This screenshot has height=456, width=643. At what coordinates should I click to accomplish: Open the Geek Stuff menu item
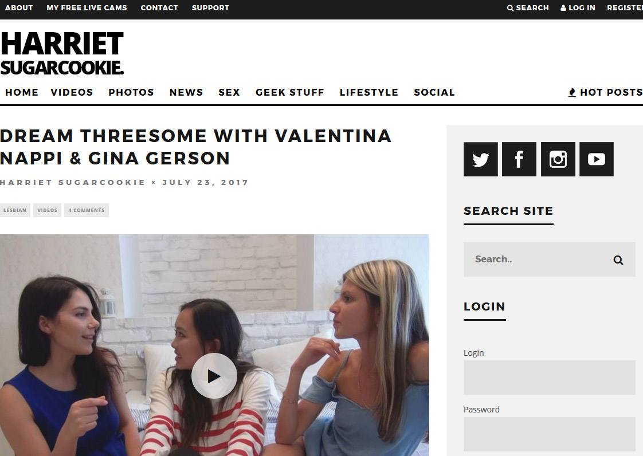pos(290,92)
